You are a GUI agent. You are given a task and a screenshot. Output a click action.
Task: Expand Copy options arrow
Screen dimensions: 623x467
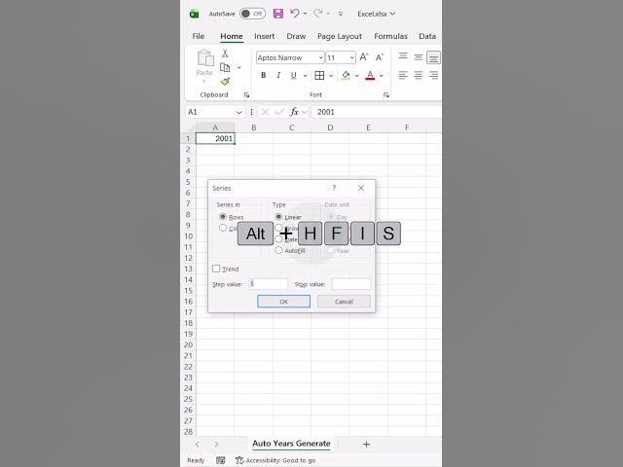(238, 68)
